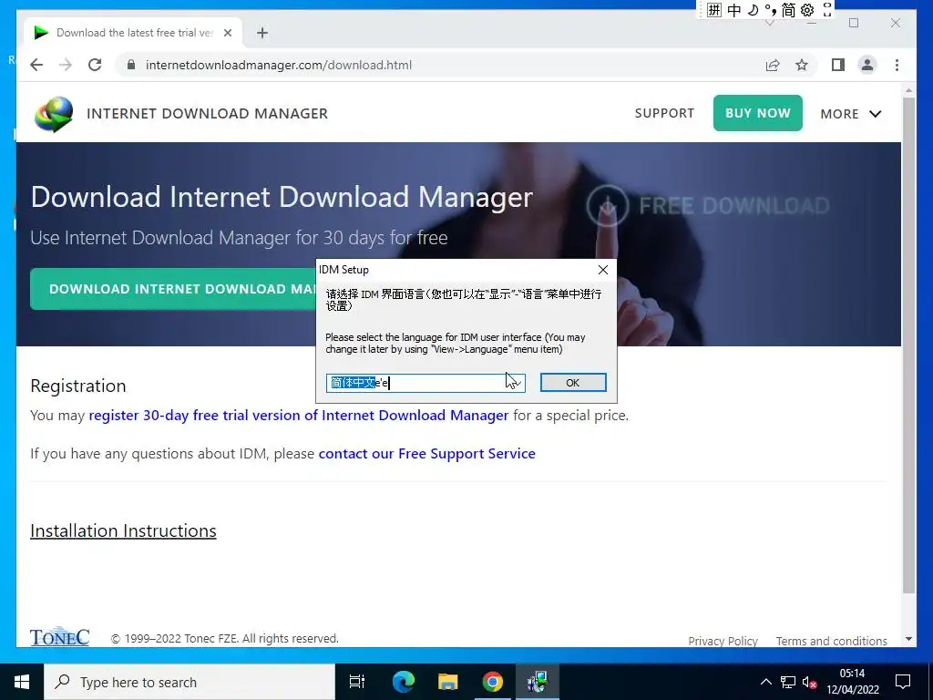Open Chrome tab search chevron
This screenshot has width=933, height=700.
(769, 23)
